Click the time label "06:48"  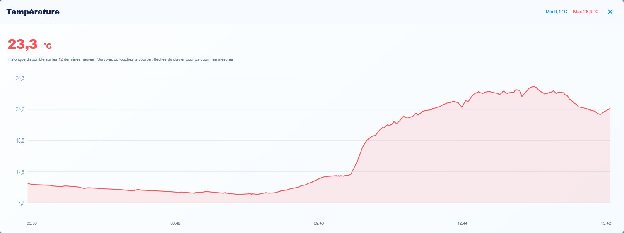(175, 223)
